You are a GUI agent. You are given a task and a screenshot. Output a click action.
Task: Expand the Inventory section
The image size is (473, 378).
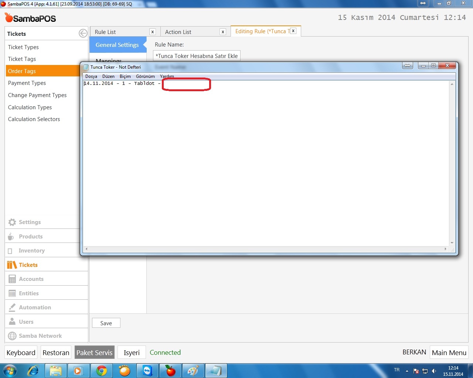[x=31, y=250]
